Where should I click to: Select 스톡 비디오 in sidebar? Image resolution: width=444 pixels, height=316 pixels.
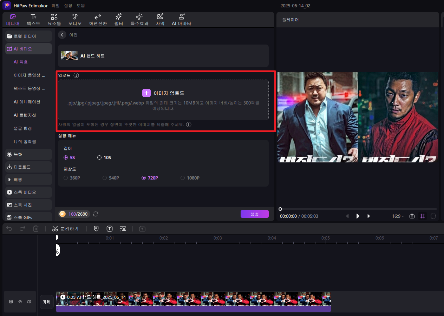(28, 192)
